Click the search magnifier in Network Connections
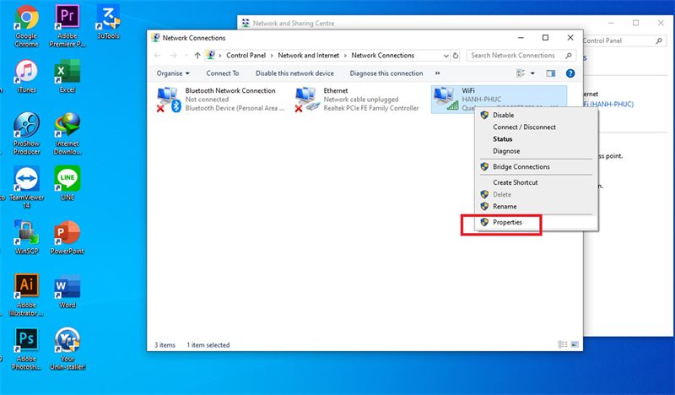 click(x=568, y=56)
